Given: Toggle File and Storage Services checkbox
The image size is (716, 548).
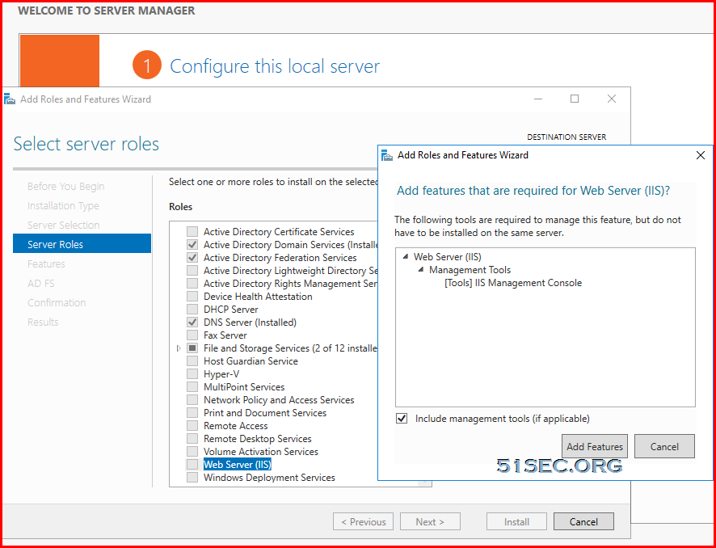Looking at the screenshot, I should tap(192, 348).
